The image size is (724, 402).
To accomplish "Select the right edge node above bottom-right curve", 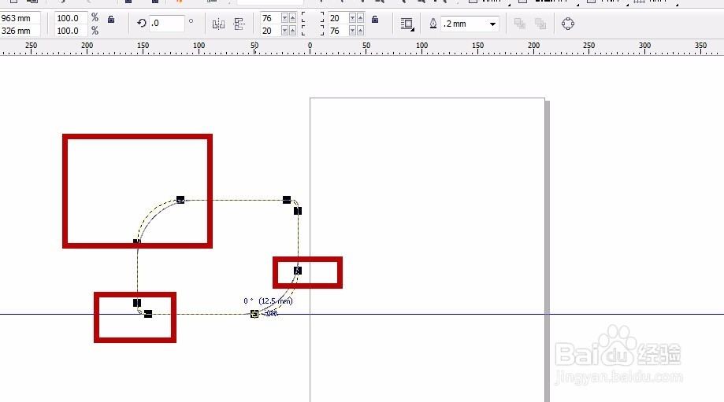I will tap(298, 271).
